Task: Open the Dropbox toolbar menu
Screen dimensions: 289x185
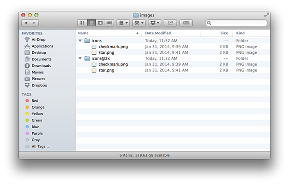Action: 155,23
